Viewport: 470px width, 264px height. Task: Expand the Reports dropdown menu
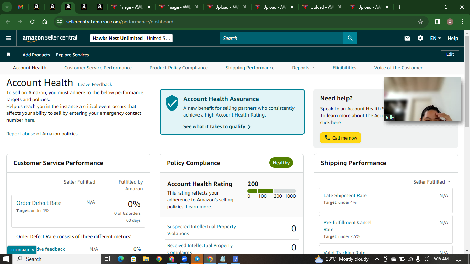tap(303, 68)
